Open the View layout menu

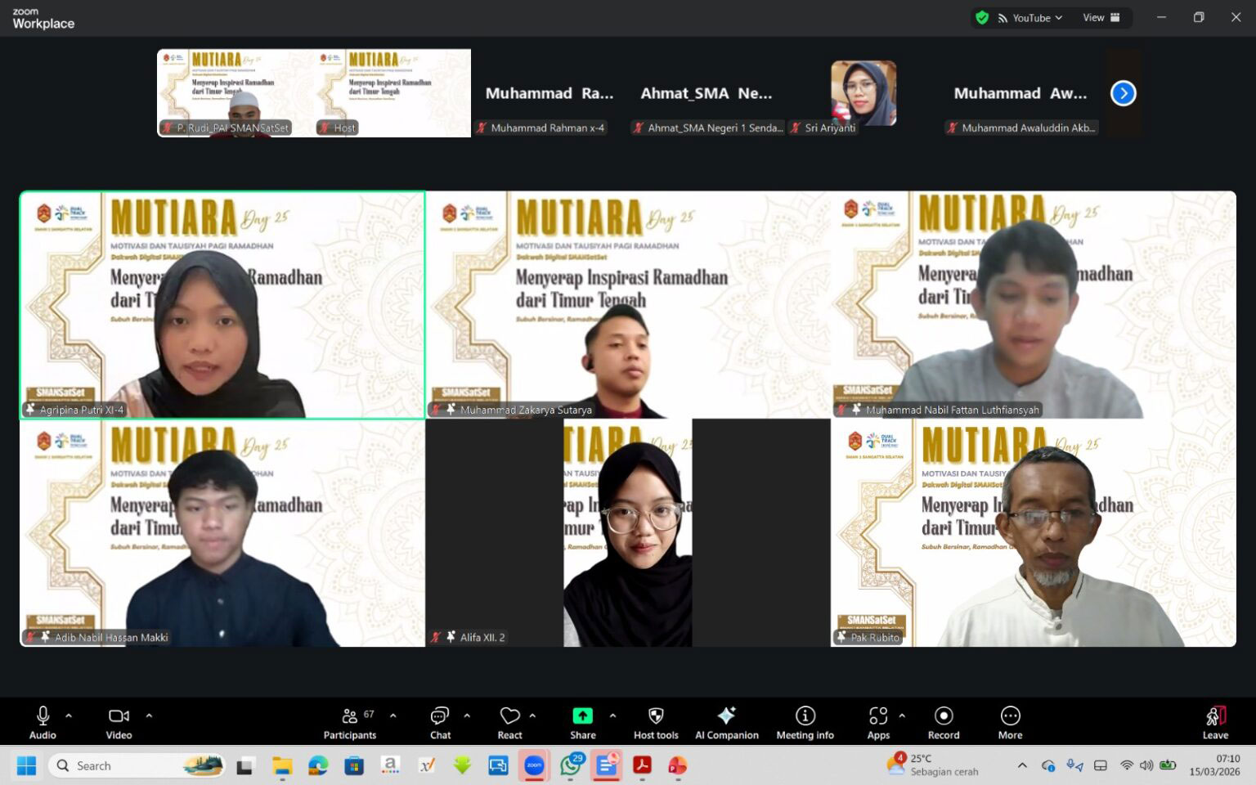click(1101, 18)
